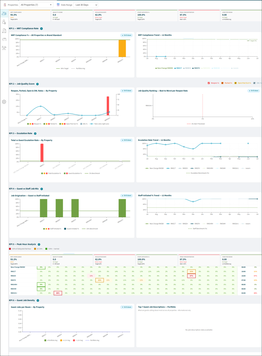Click info icon beside KPI 5 Peak Hour Analysis
This screenshot has height=356, width=262.
click(39, 244)
